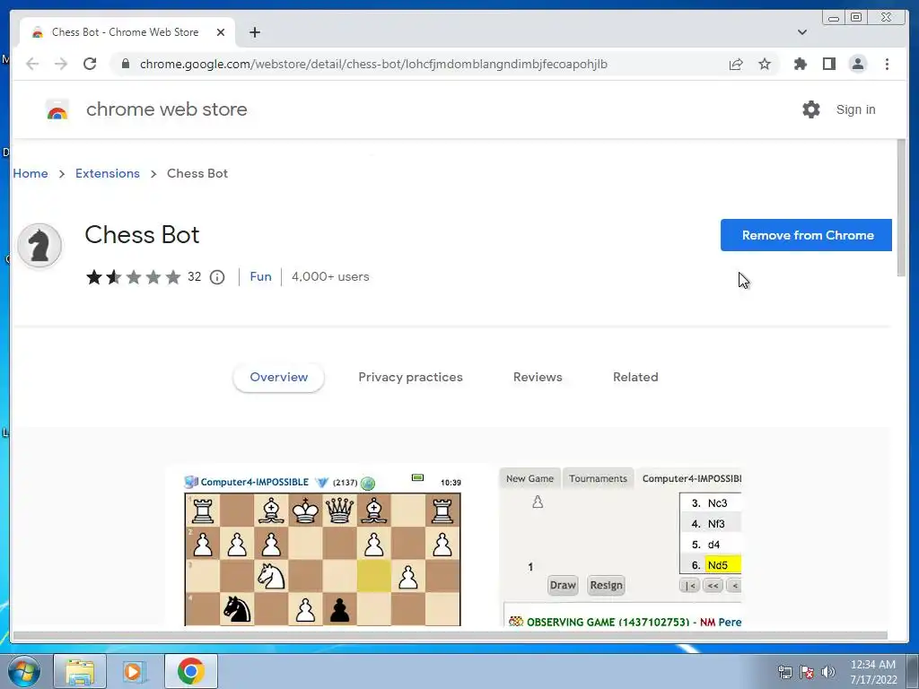919x689 pixels.
Task: Launch Windows Media Player from the taskbar
Action: click(x=133, y=671)
